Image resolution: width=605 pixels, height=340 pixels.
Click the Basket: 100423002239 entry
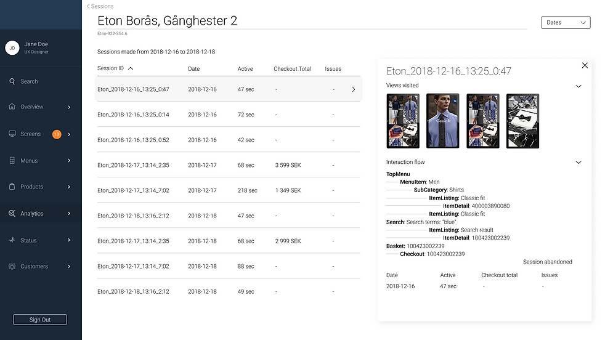[415, 246]
